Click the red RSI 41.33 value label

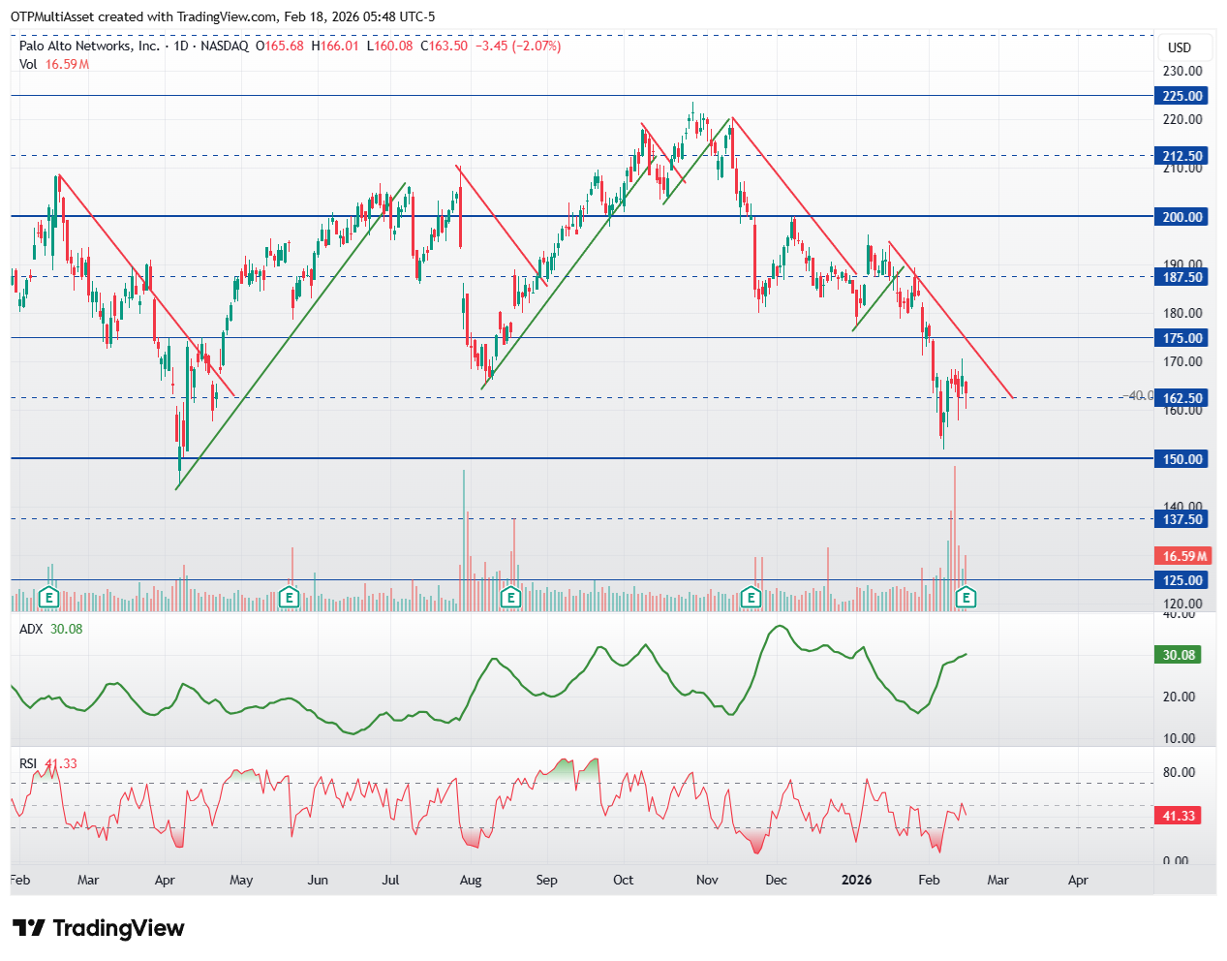coord(1179,816)
